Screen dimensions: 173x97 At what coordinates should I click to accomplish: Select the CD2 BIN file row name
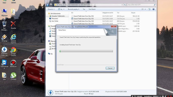tap(84, 21)
